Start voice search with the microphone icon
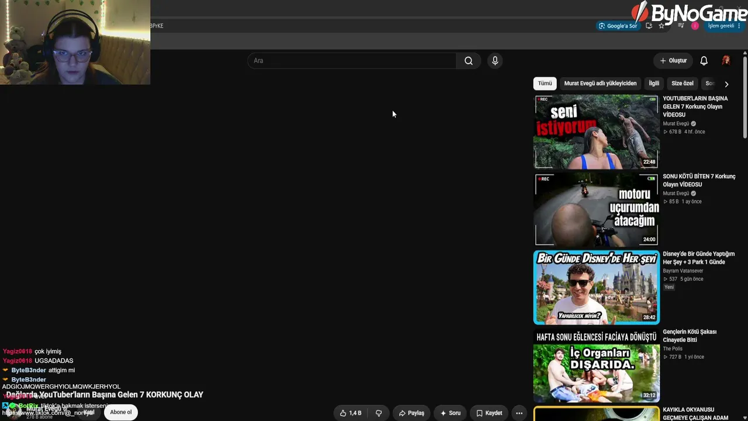 tap(495, 61)
